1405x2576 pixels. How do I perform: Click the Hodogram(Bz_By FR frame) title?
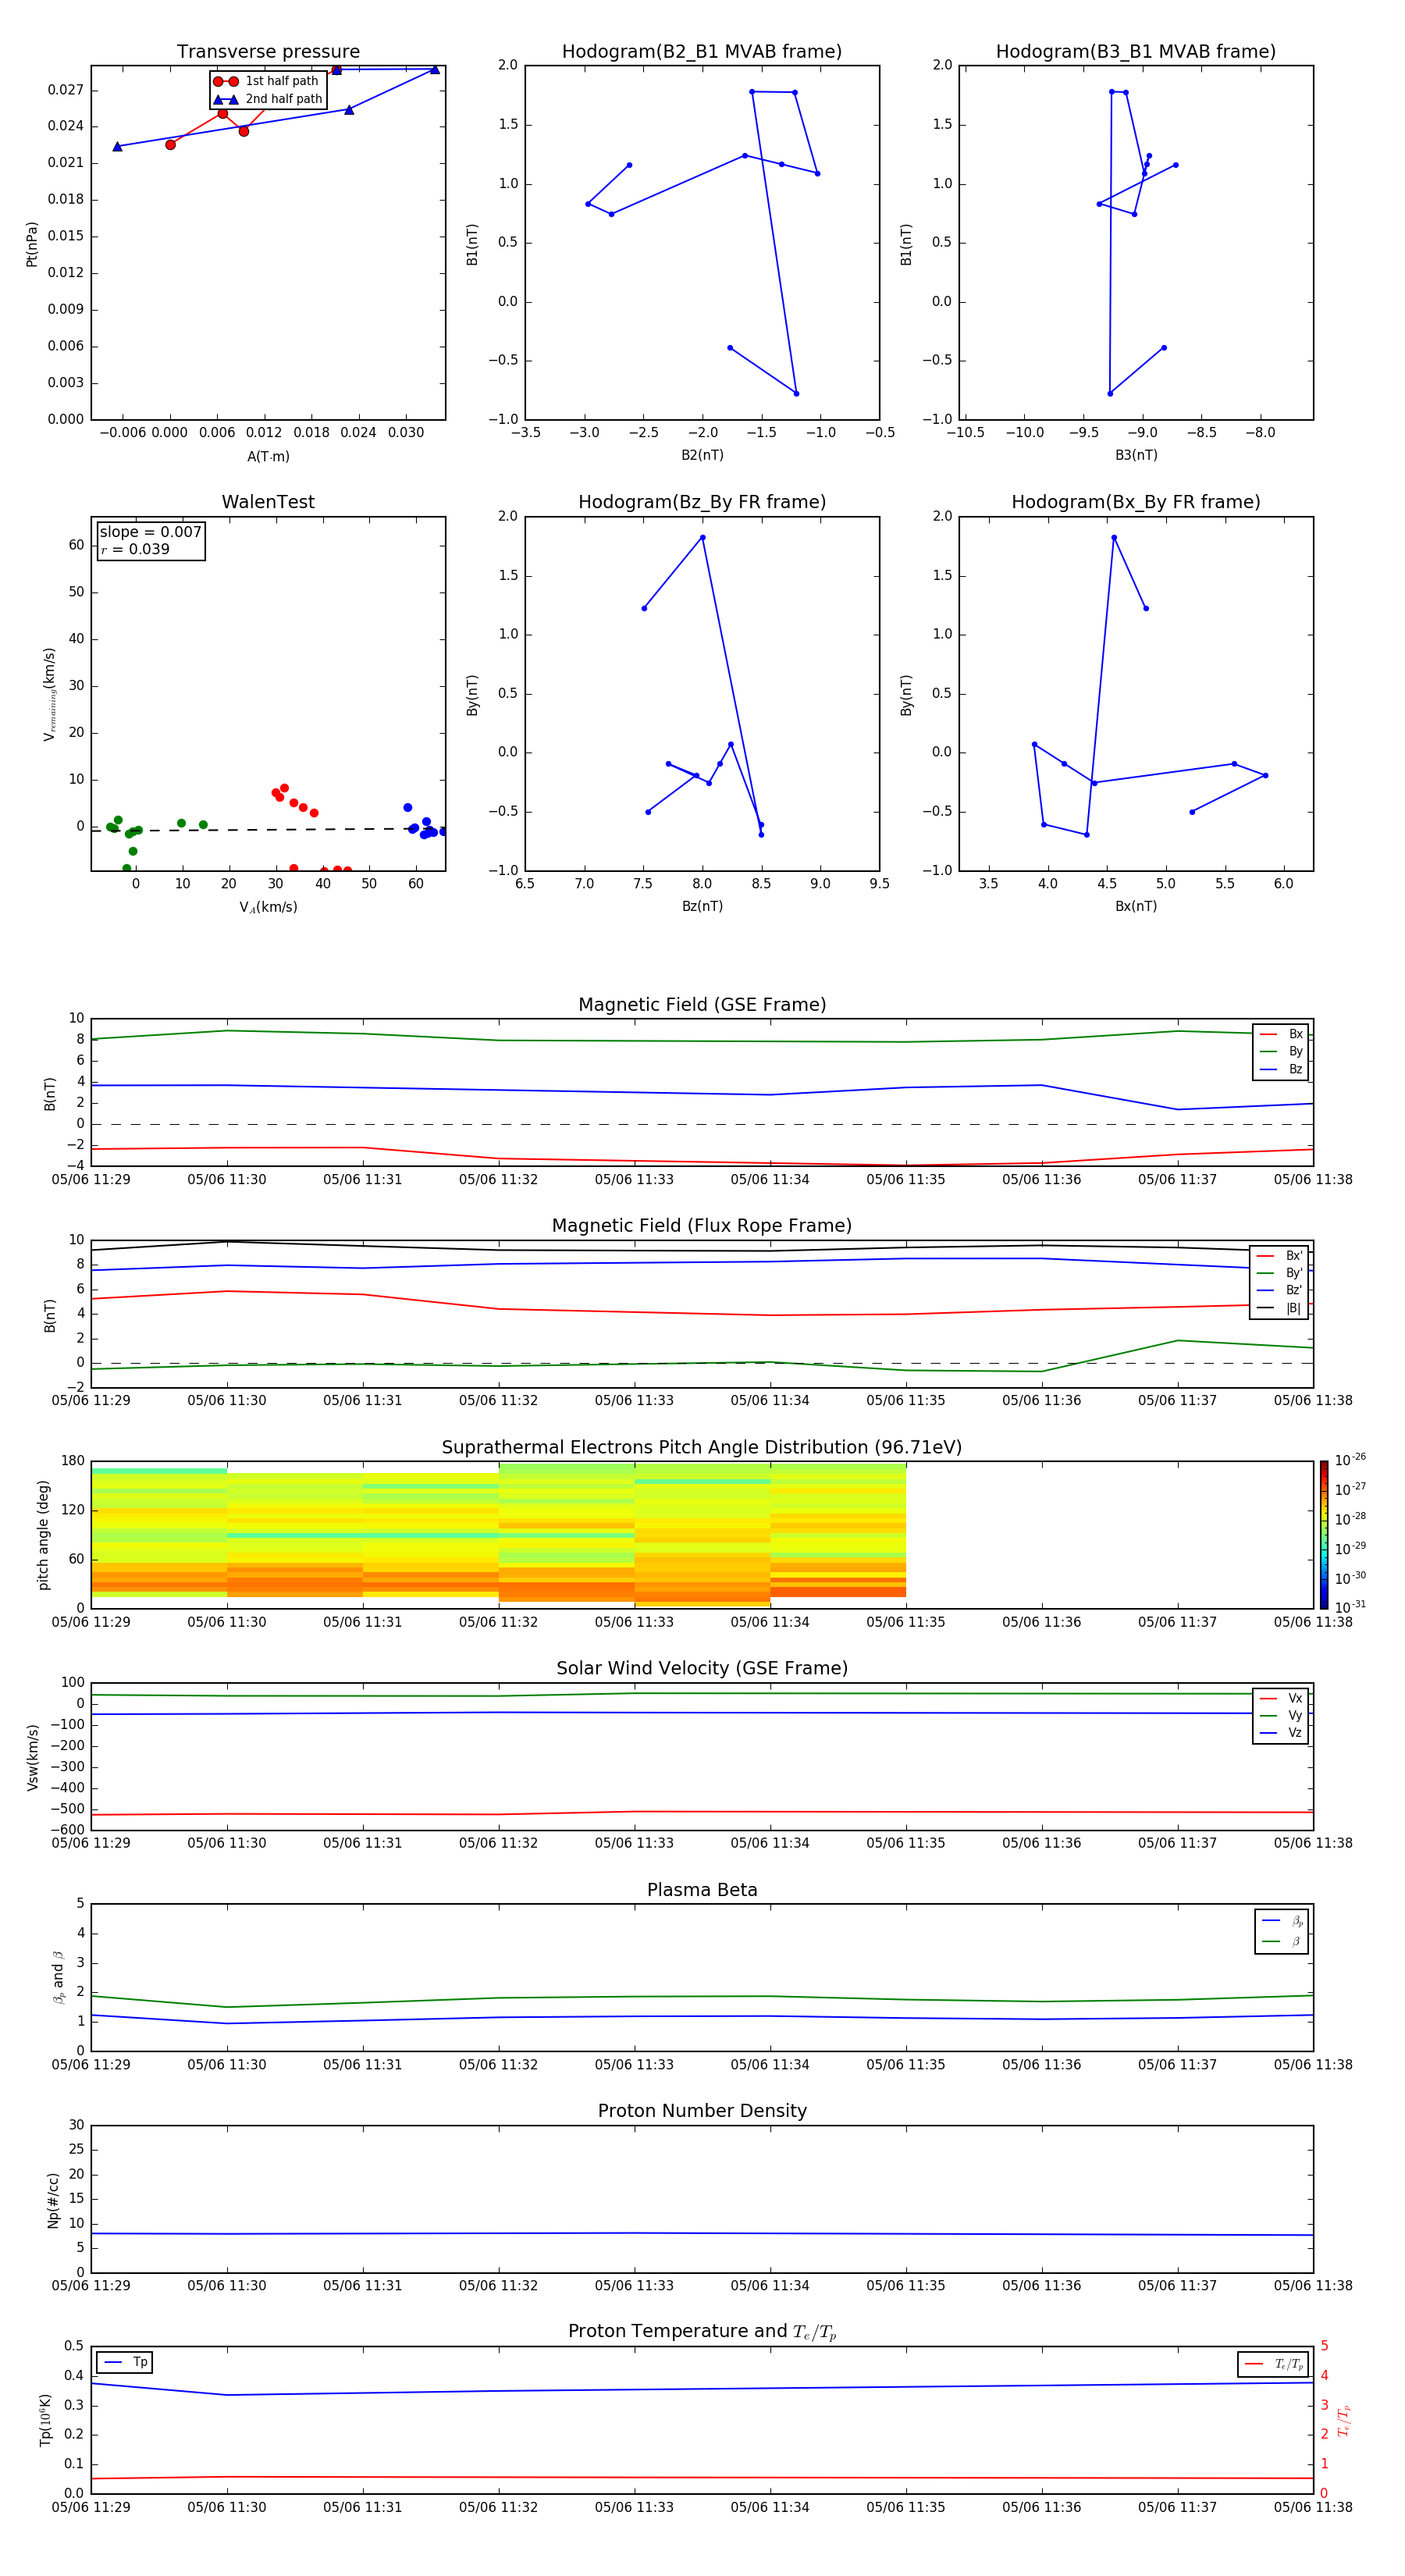[x=702, y=502]
